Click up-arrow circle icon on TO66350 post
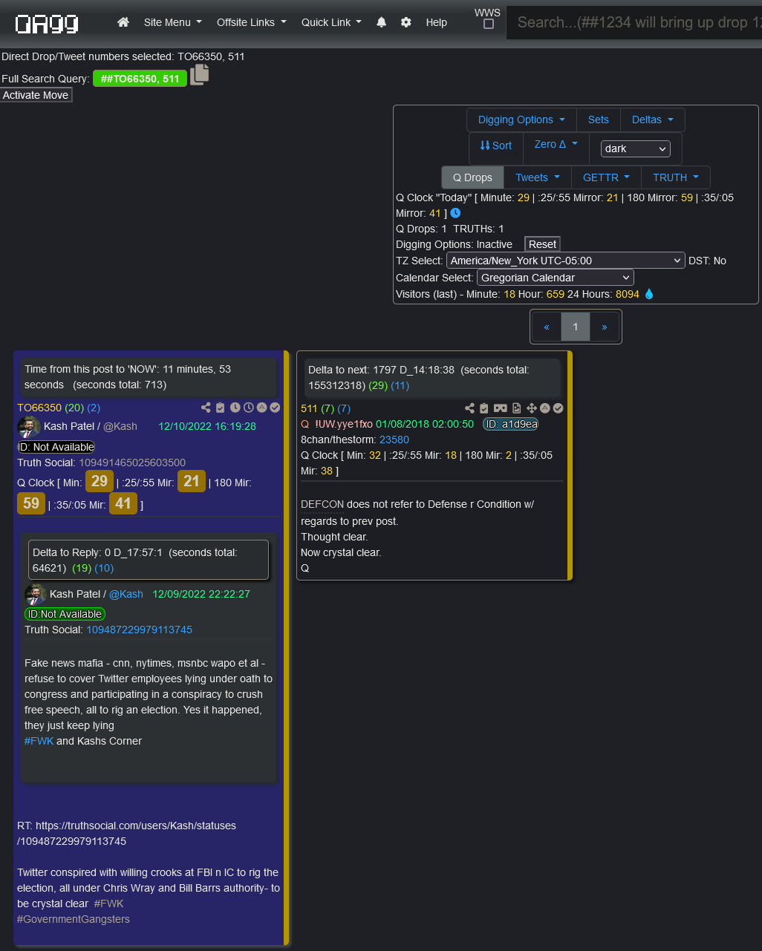Image resolution: width=762 pixels, height=951 pixels. tap(261, 408)
